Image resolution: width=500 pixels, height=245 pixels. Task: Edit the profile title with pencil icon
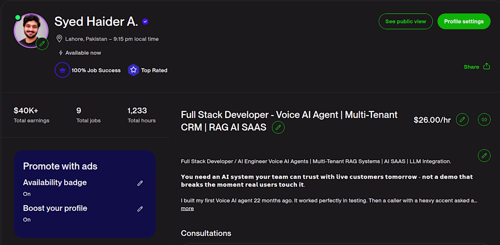click(278, 127)
